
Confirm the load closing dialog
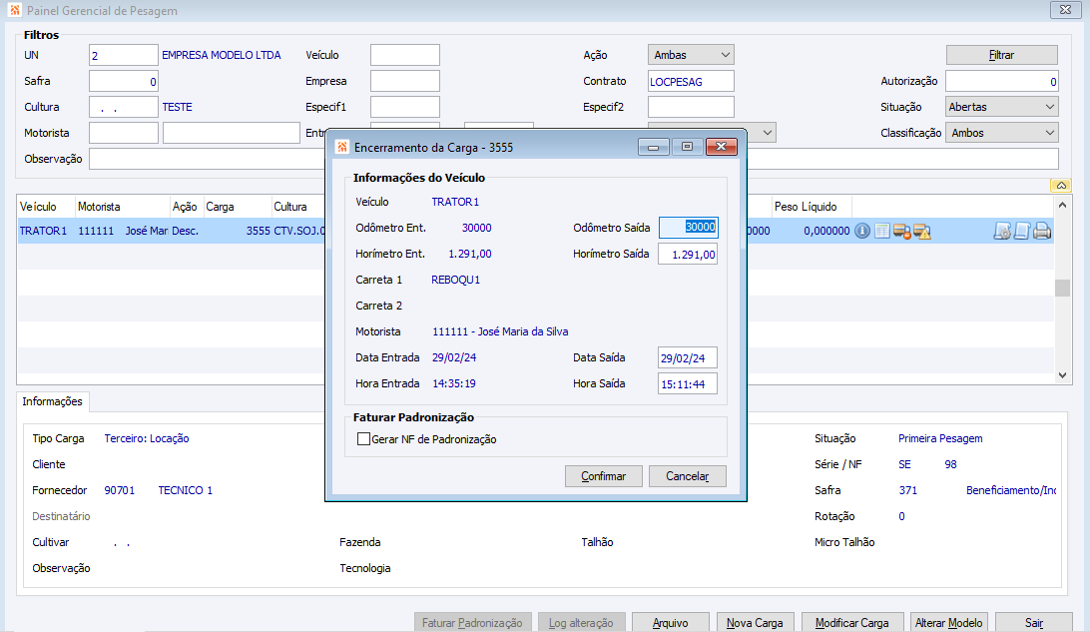click(603, 476)
